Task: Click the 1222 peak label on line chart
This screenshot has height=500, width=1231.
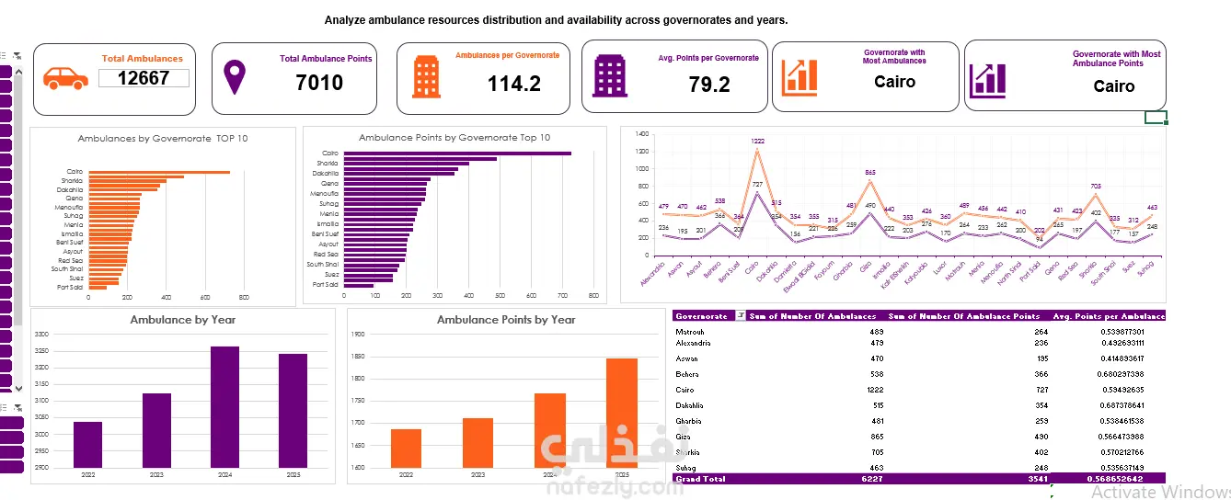Action: (757, 141)
